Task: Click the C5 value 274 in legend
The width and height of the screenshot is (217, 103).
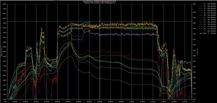Action: 209,26
